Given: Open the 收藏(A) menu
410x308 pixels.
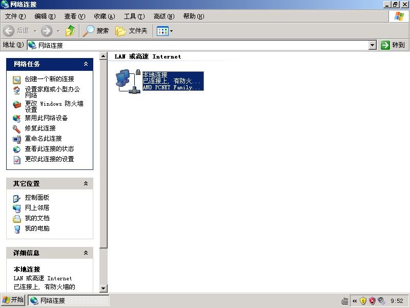Looking at the screenshot, I should 105,16.
